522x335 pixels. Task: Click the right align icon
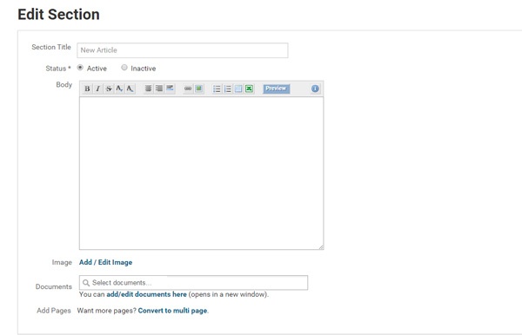coord(159,89)
